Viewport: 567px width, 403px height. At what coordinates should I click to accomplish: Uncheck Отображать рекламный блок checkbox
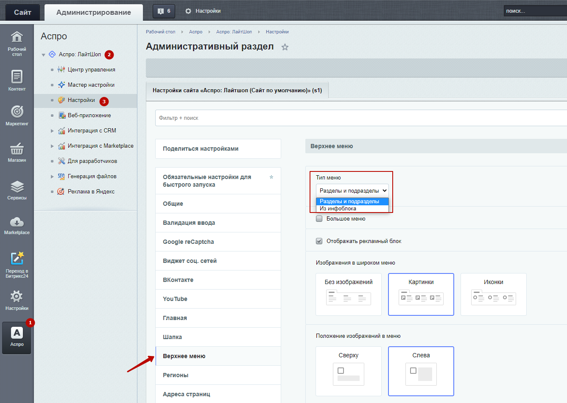pos(319,241)
